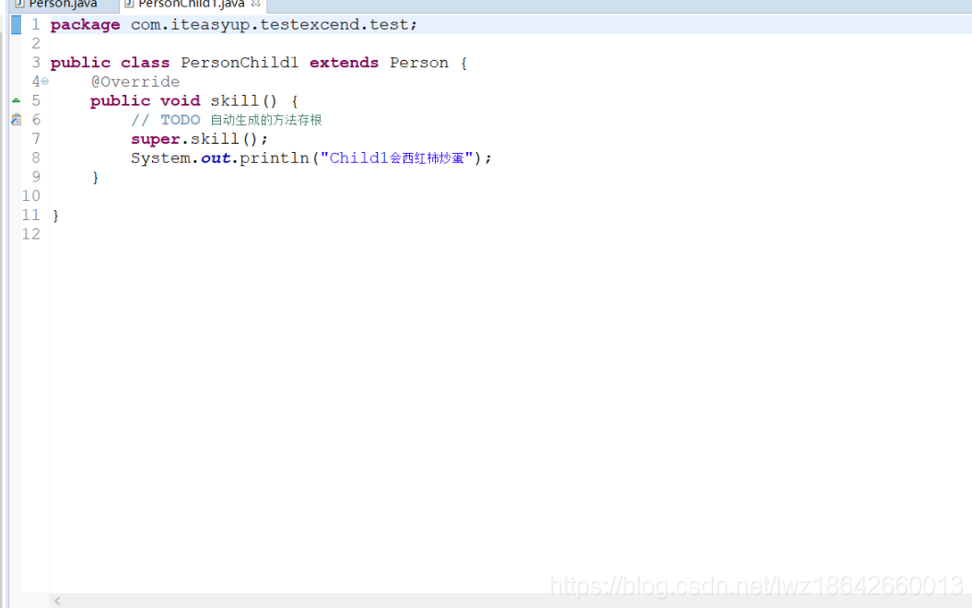Click the left scroll arrow of horizontal scrollbar
The height and width of the screenshot is (608, 972).
[57, 601]
